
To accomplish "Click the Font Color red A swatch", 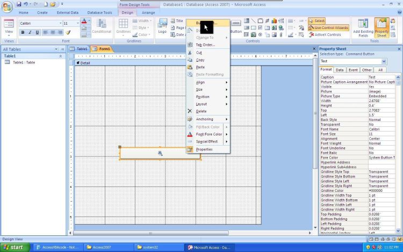I will (x=84, y=21).
